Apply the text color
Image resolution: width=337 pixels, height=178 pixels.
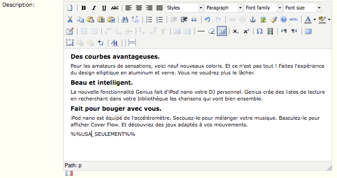pyautogui.click(x=308, y=20)
